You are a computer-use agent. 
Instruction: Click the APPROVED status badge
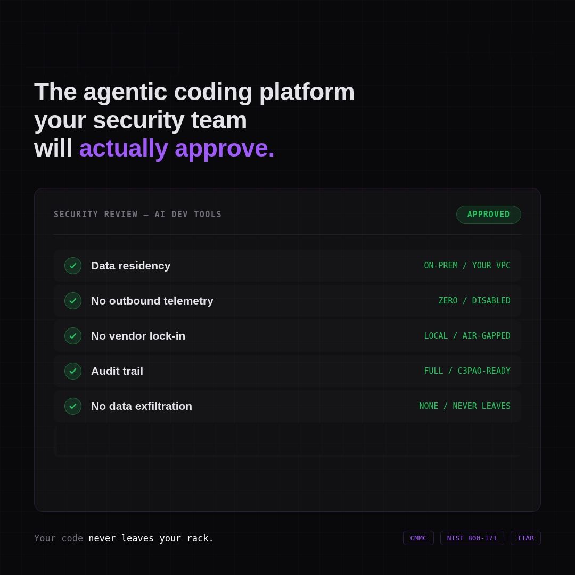[488, 215]
